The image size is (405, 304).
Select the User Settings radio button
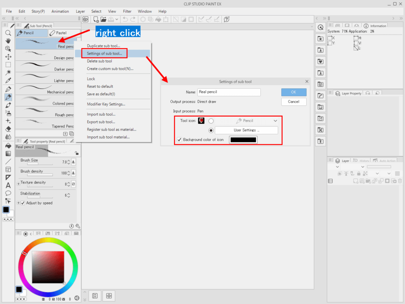pos(211,130)
